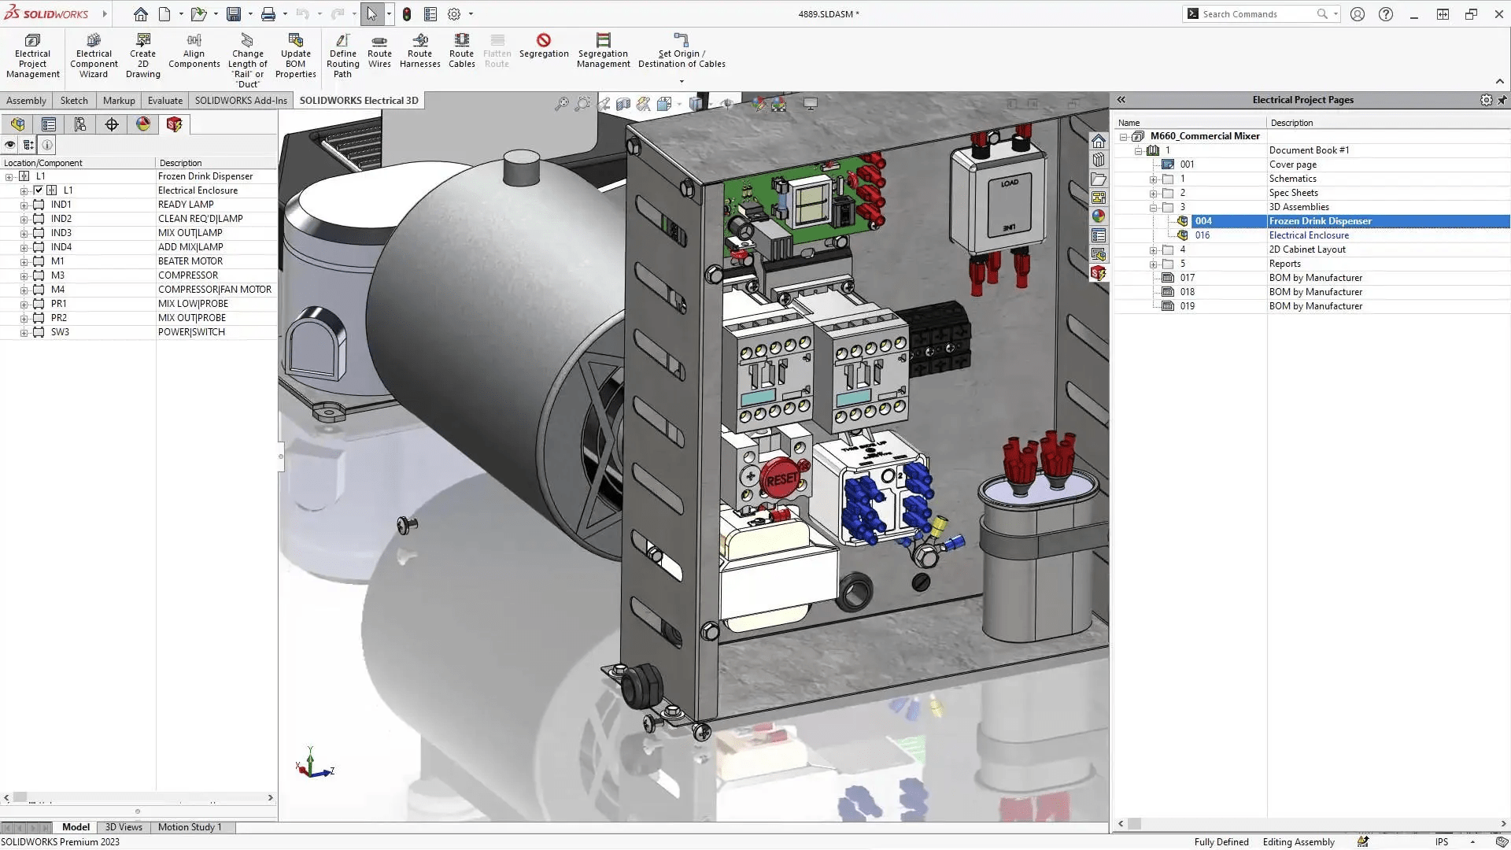This screenshot has height=850, width=1511.
Task: Switch to the Assembly tab
Action: point(26,100)
